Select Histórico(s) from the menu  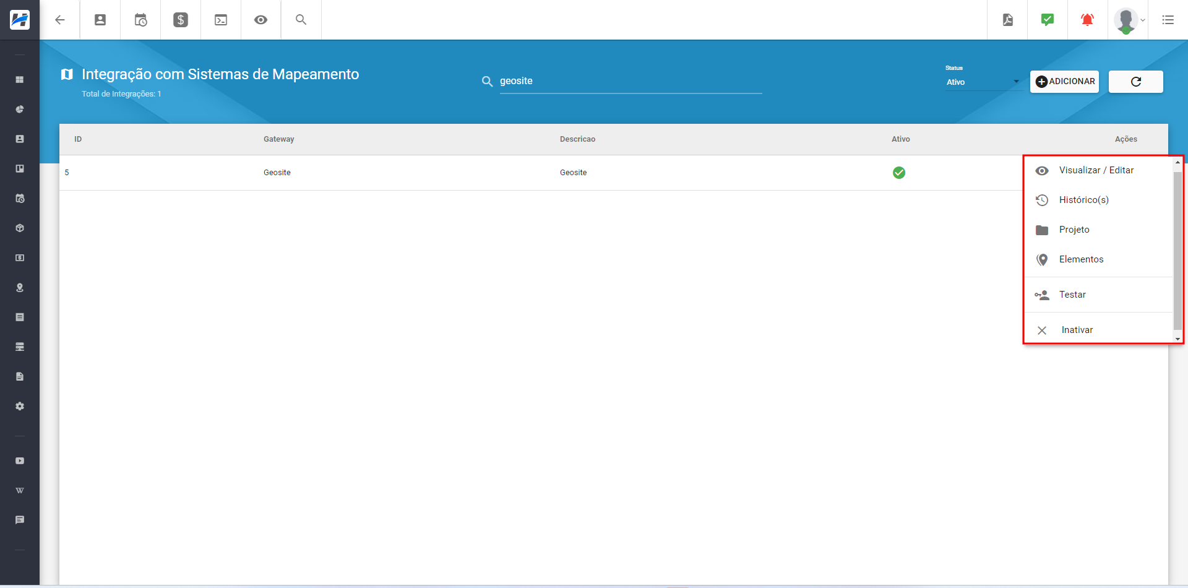point(1099,200)
